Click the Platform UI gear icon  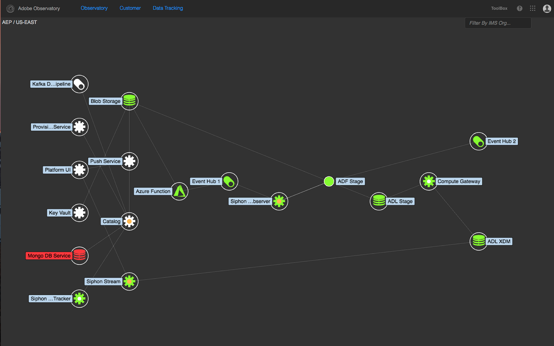point(80,170)
